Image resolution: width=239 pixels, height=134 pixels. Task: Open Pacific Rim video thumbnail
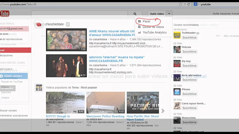143,102
